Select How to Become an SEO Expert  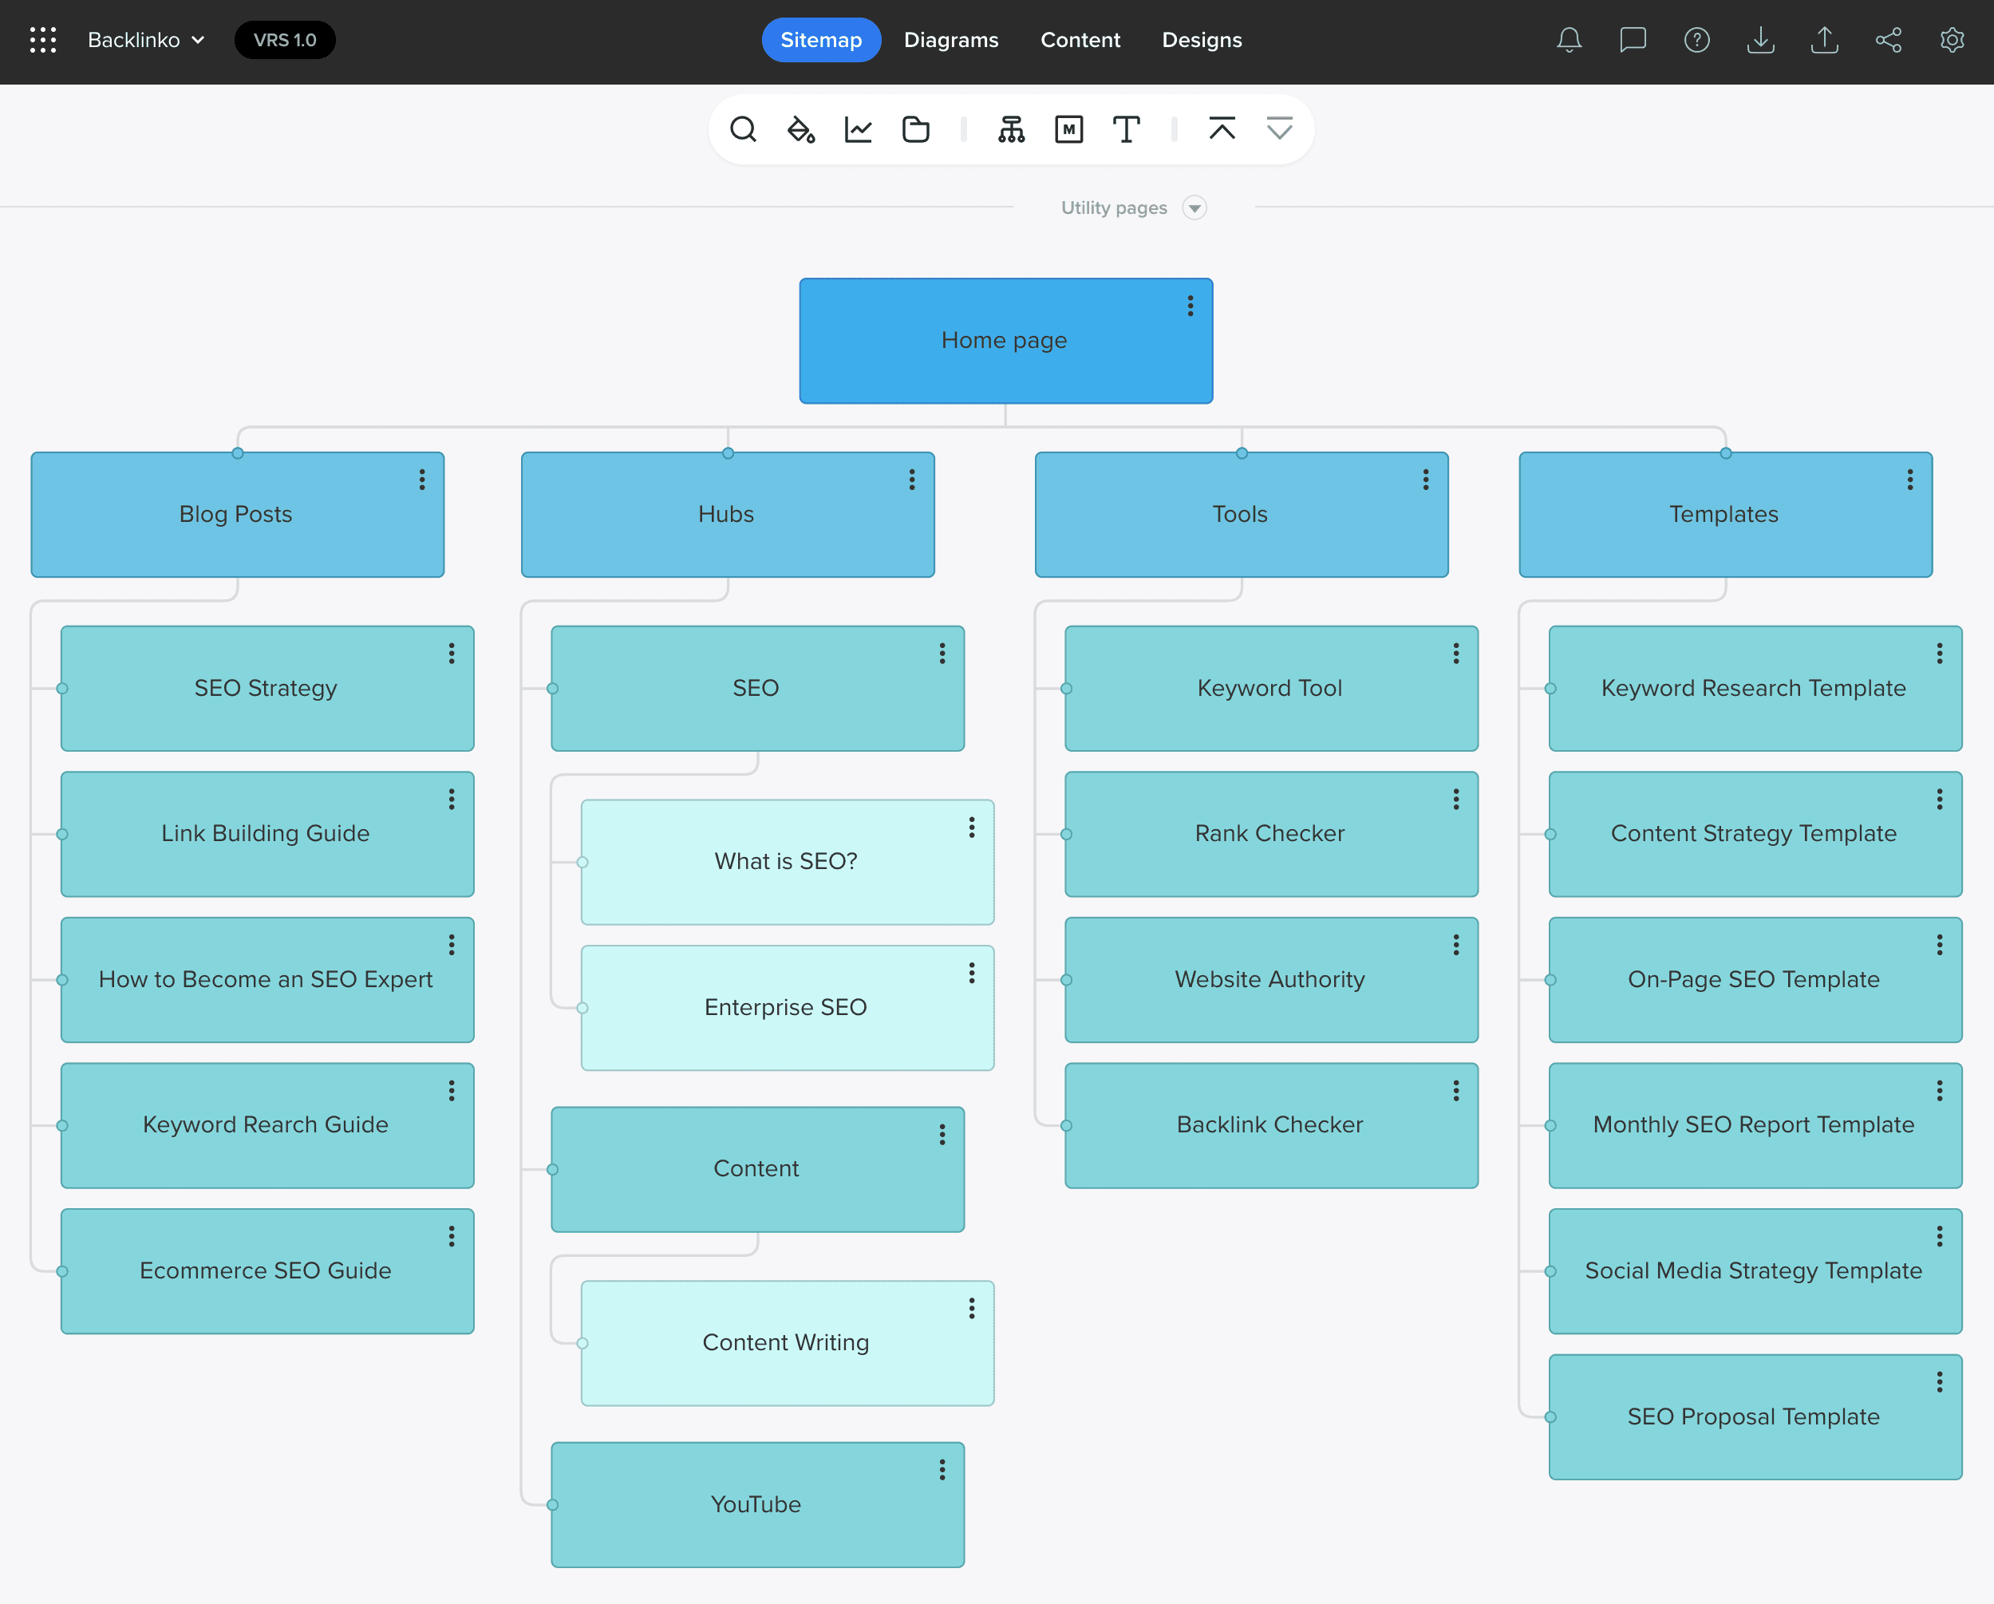pos(267,980)
